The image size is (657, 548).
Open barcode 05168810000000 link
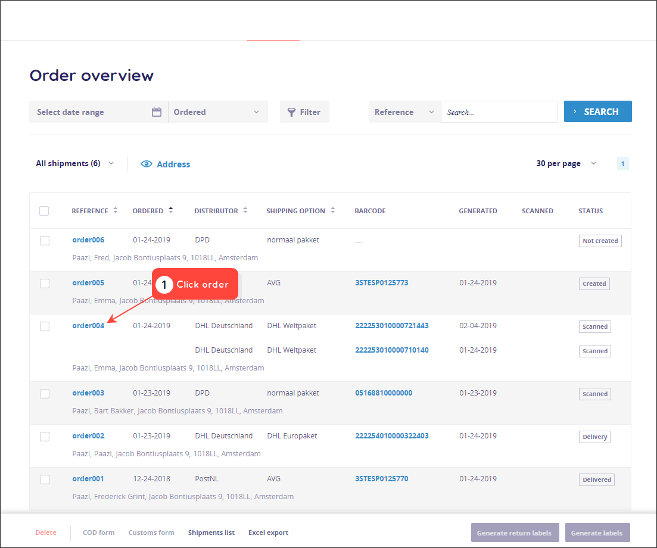[384, 393]
